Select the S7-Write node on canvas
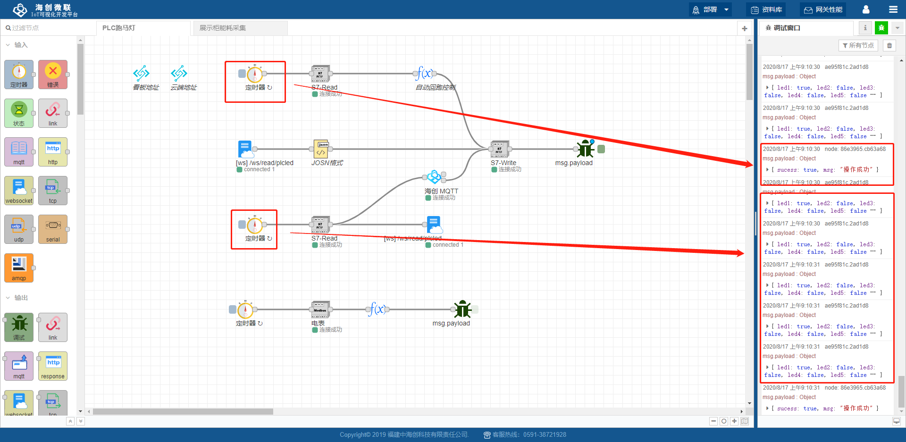The image size is (906, 442). pyautogui.click(x=500, y=149)
